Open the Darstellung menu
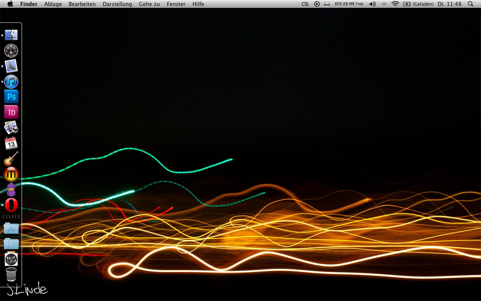The height and width of the screenshot is (301, 481). click(x=117, y=4)
